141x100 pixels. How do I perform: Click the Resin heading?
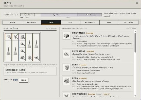(x=75, y=78)
